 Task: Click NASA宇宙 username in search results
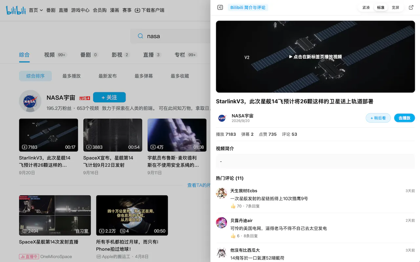click(62, 98)
